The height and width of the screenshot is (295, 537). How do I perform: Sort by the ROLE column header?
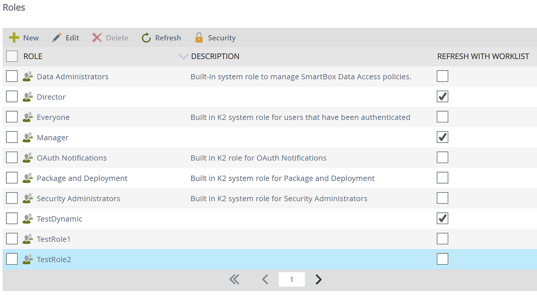(33, 56)
